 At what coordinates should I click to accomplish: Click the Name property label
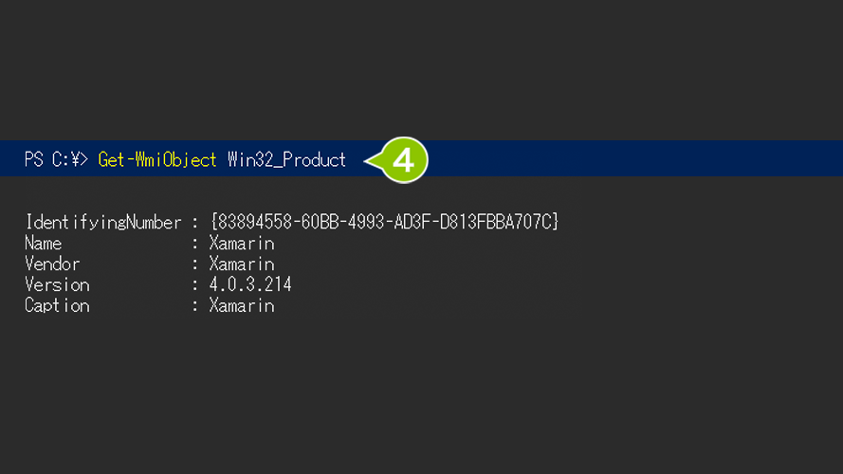click(x=43, y=244)
